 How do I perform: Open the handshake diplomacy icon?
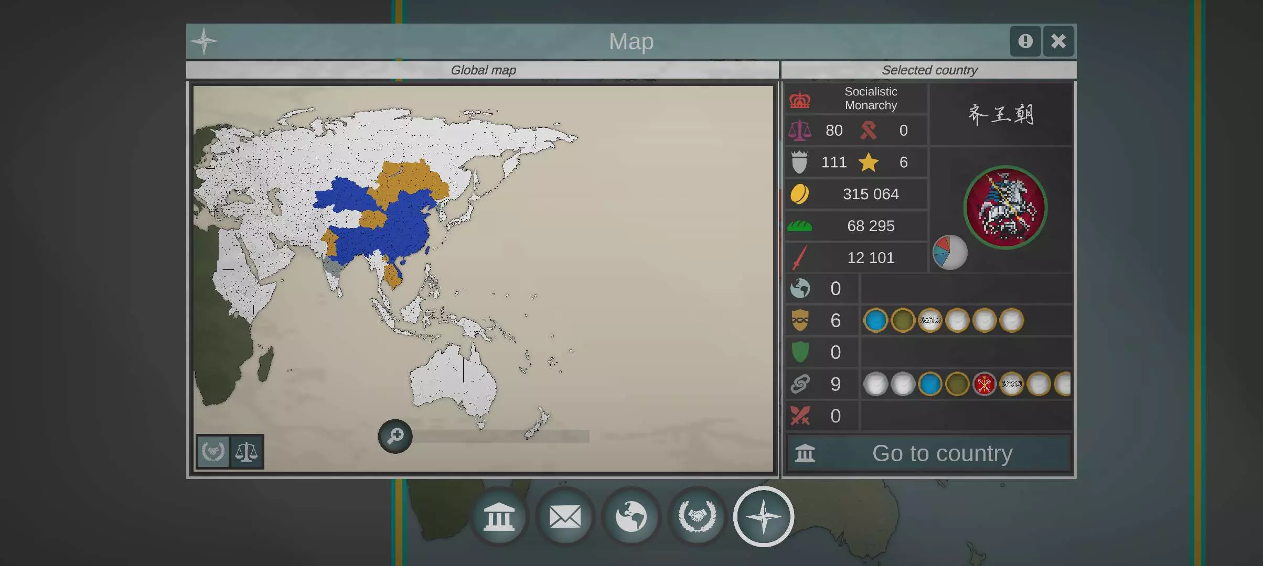(697, 517)
